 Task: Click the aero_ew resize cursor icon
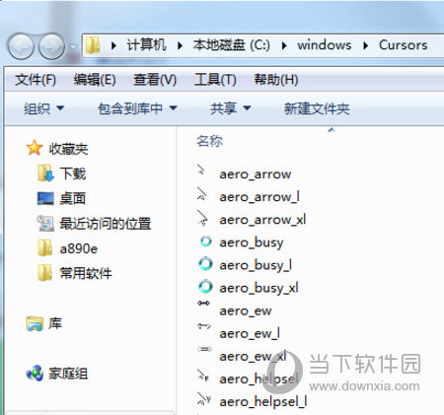click(x=203, y=303)
